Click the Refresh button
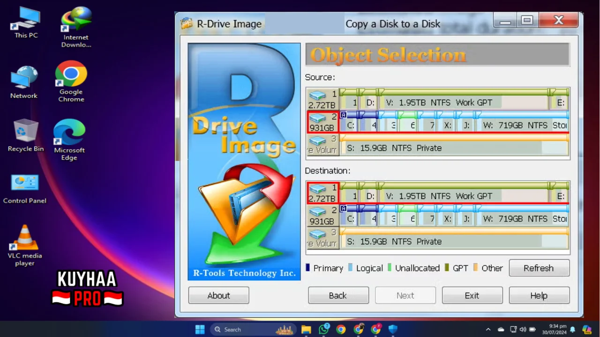The width and height of the screenshot is (600, 337). pyautogui.click(x=539, y=268)
